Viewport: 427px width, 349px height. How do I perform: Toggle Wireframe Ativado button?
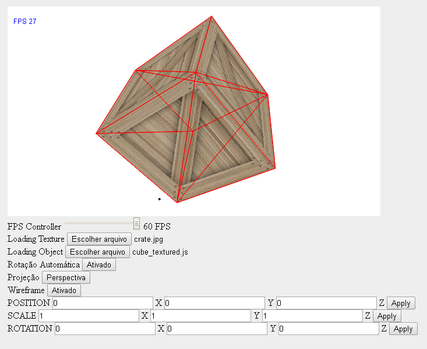pos(64,290)
